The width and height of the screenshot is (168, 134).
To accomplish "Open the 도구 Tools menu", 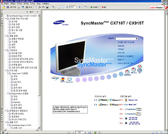I will coord(33,4).
